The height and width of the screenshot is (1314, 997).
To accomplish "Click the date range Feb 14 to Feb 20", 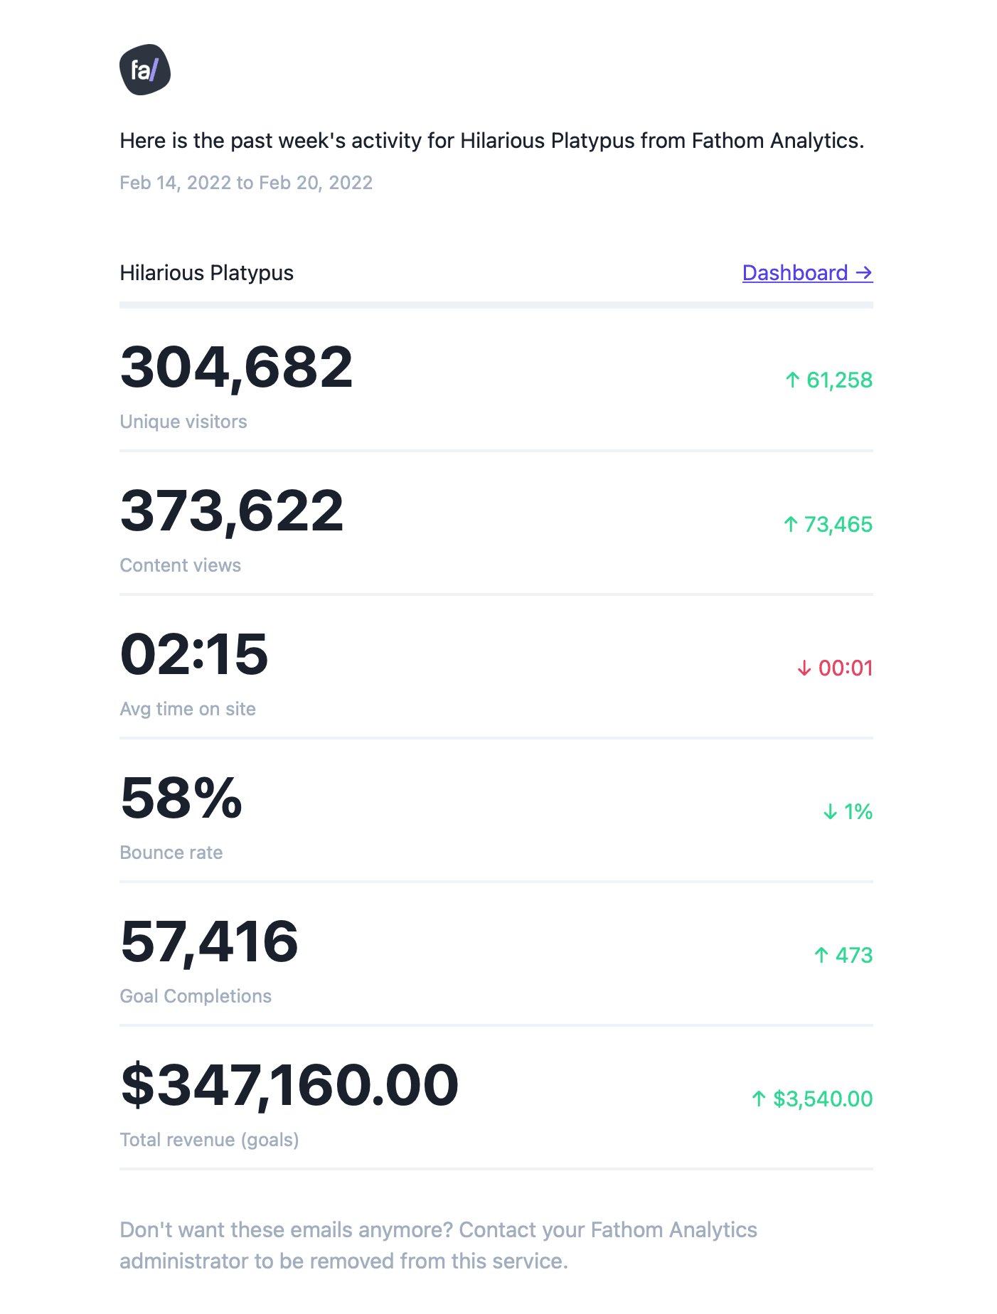I will point(246,183).
